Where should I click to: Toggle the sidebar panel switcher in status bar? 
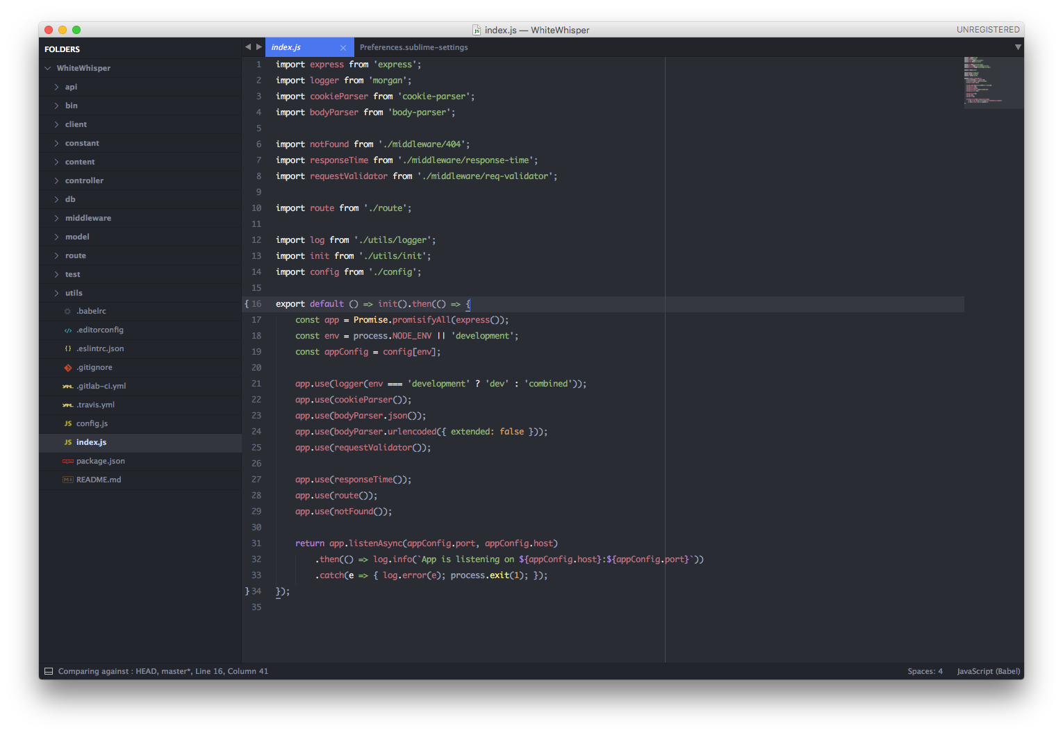(49, 671)
